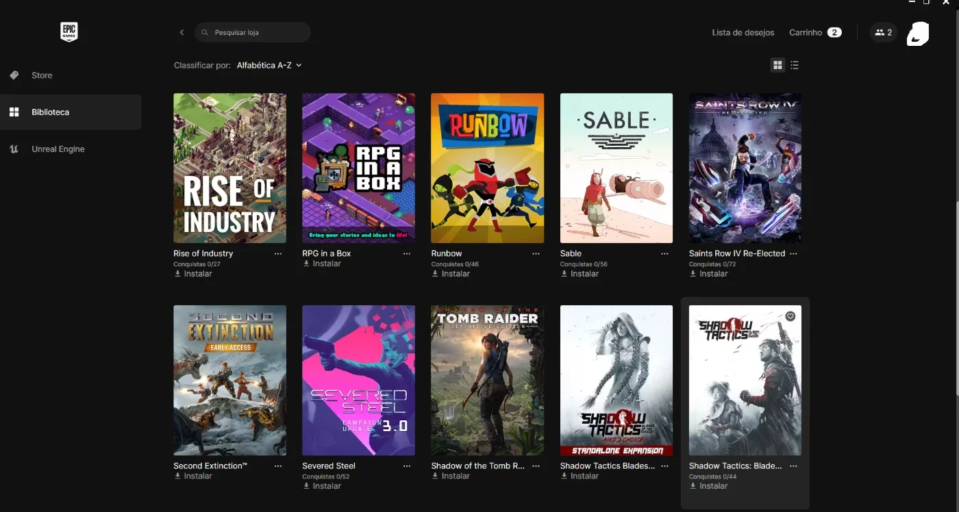Open the Alfabética A-Z sort dropdown
Image resolution: width=959 pixels, height=512 pixels.
click(269, 65)
